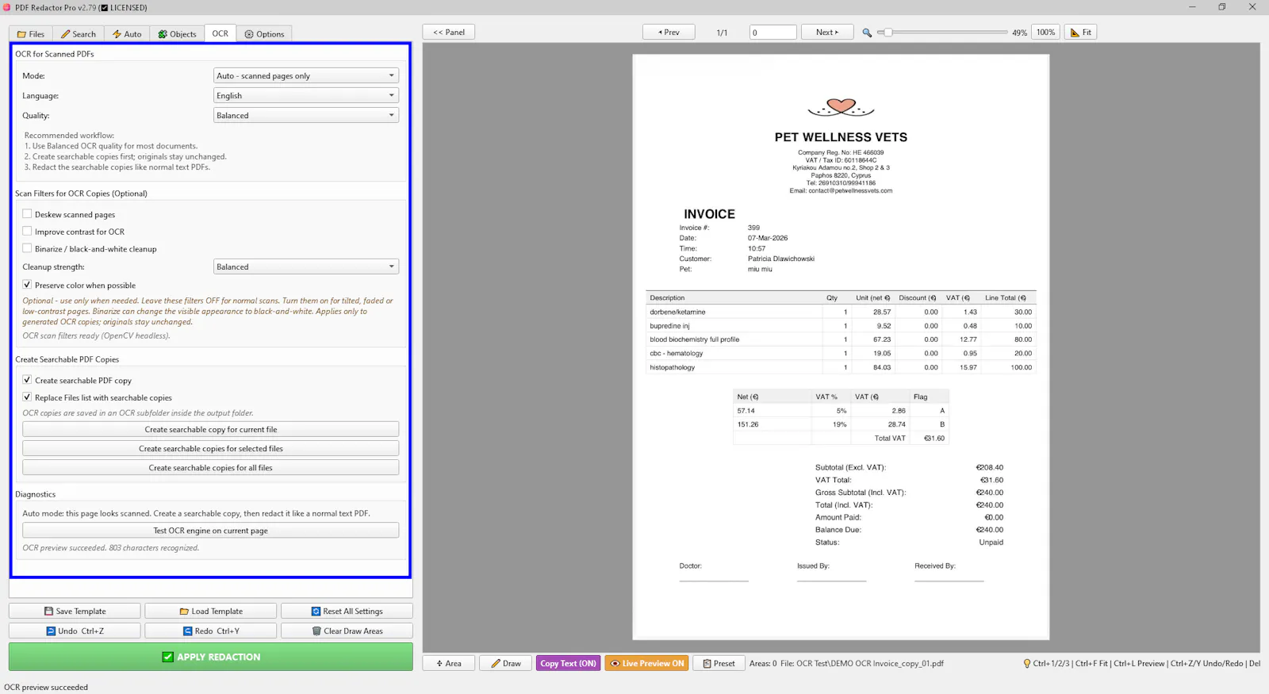Click 'OCR preview succeeded. 803 characters recognized.' text
Viewport: 1269px width, 694px height.
111,548
